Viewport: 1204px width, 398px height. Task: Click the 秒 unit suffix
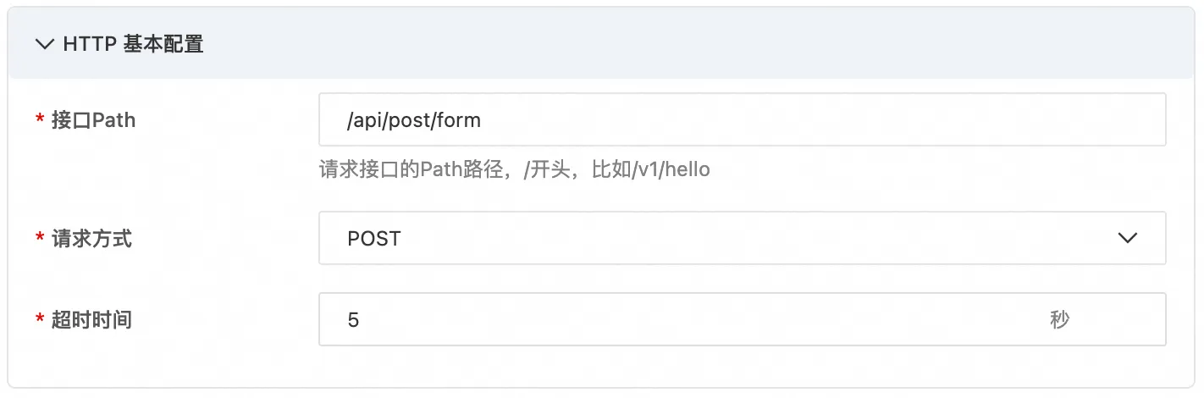[x=1059, y=320]
